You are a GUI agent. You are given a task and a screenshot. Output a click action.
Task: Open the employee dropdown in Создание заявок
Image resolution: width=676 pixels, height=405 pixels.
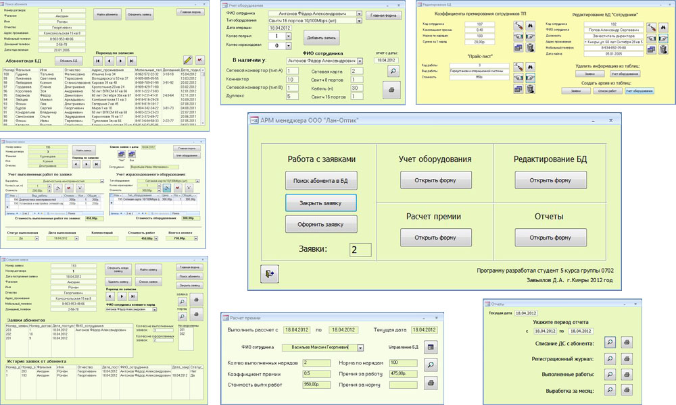(155, 309)
